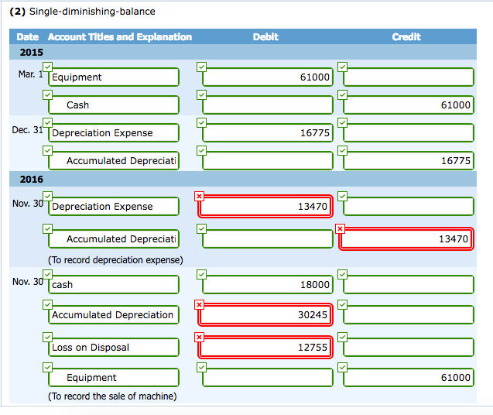
Task: Edit the Dec. 31 Depreciation Expense debit of 16775
Action: pos(267,133)
